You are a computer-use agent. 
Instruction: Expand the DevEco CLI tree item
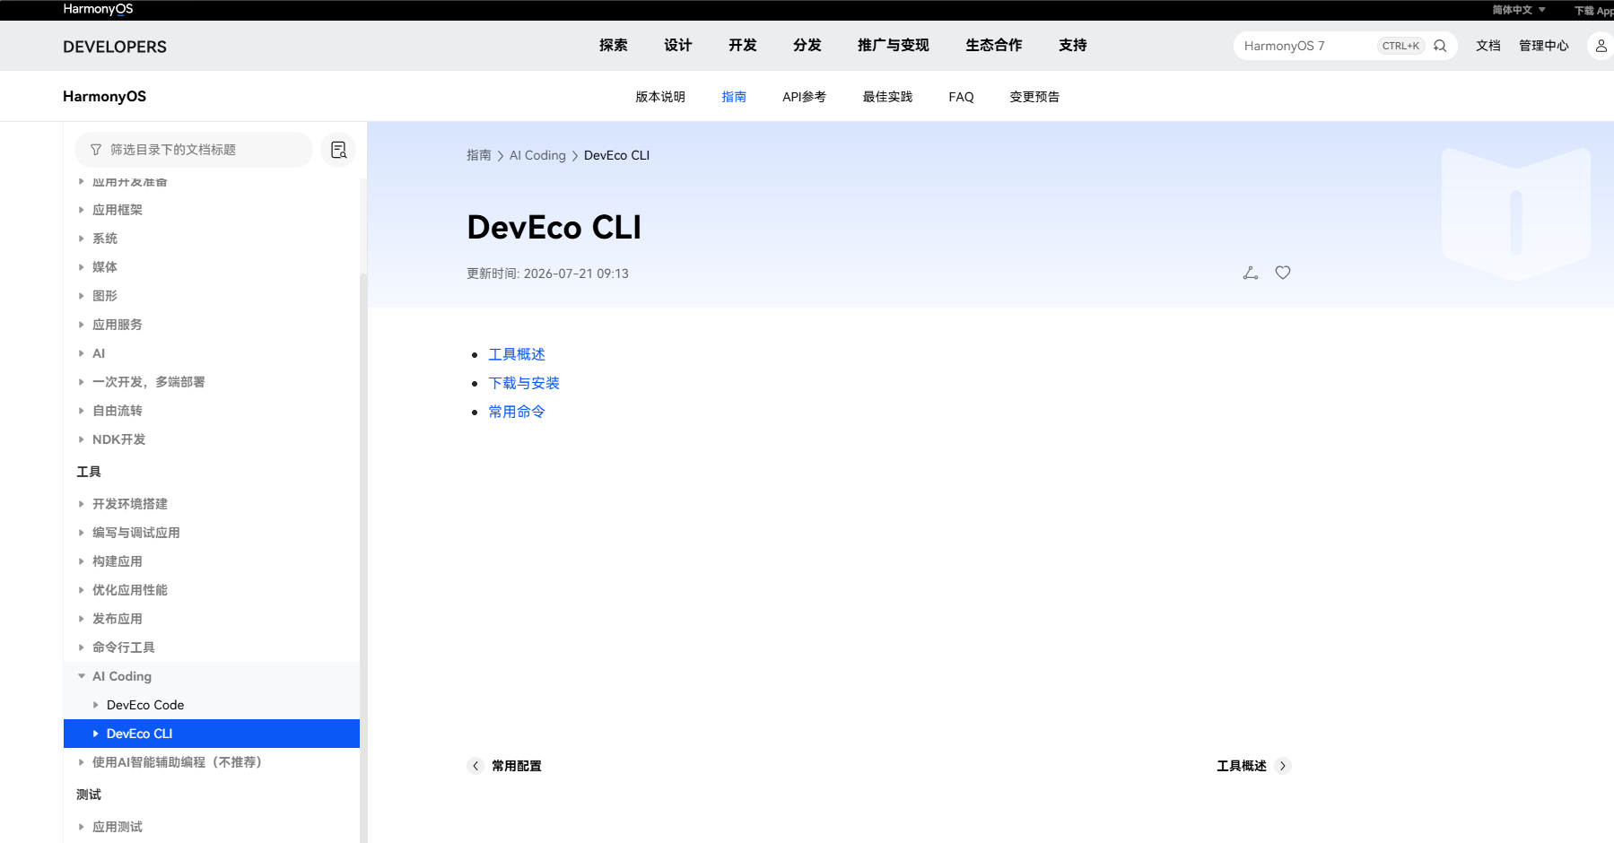pos(96,734)
